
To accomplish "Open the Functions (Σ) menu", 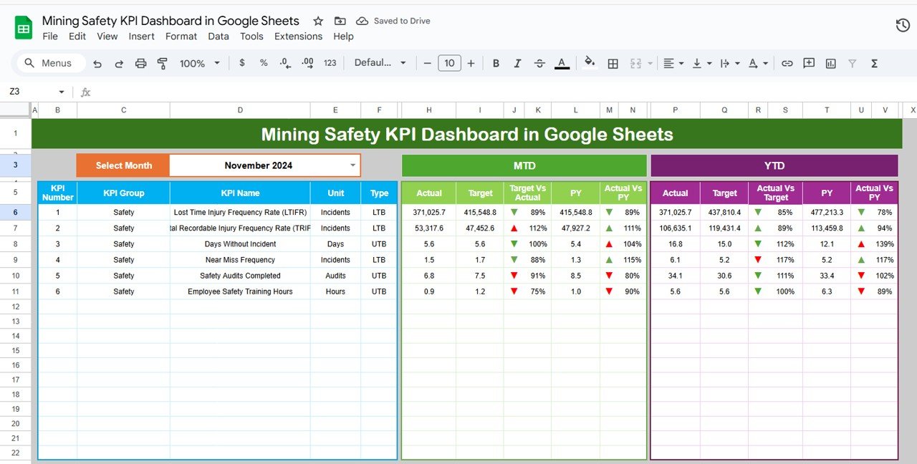I will [874, 63].
